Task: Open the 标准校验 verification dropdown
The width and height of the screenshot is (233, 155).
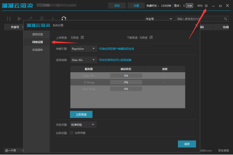Action: point(83,125)
